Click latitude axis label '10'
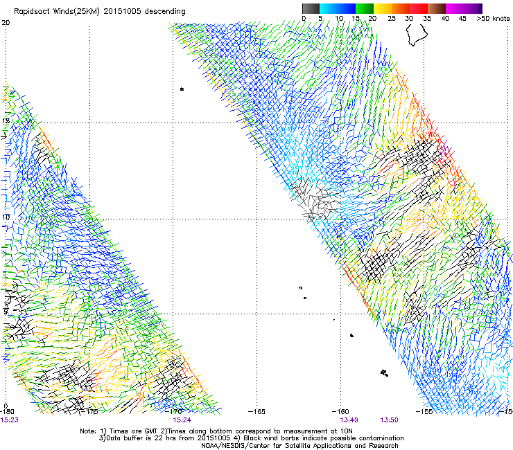The width and height of the screenshot is (513, 450). (x=6, y=217)
